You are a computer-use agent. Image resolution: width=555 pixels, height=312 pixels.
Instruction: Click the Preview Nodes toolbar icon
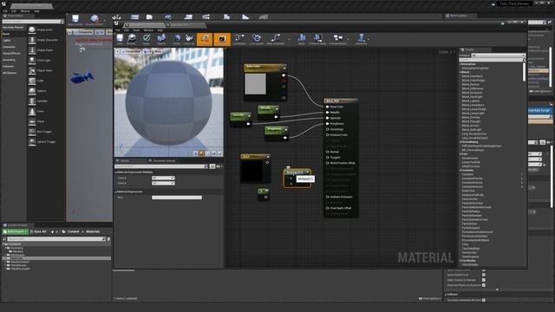coord(338,39)
